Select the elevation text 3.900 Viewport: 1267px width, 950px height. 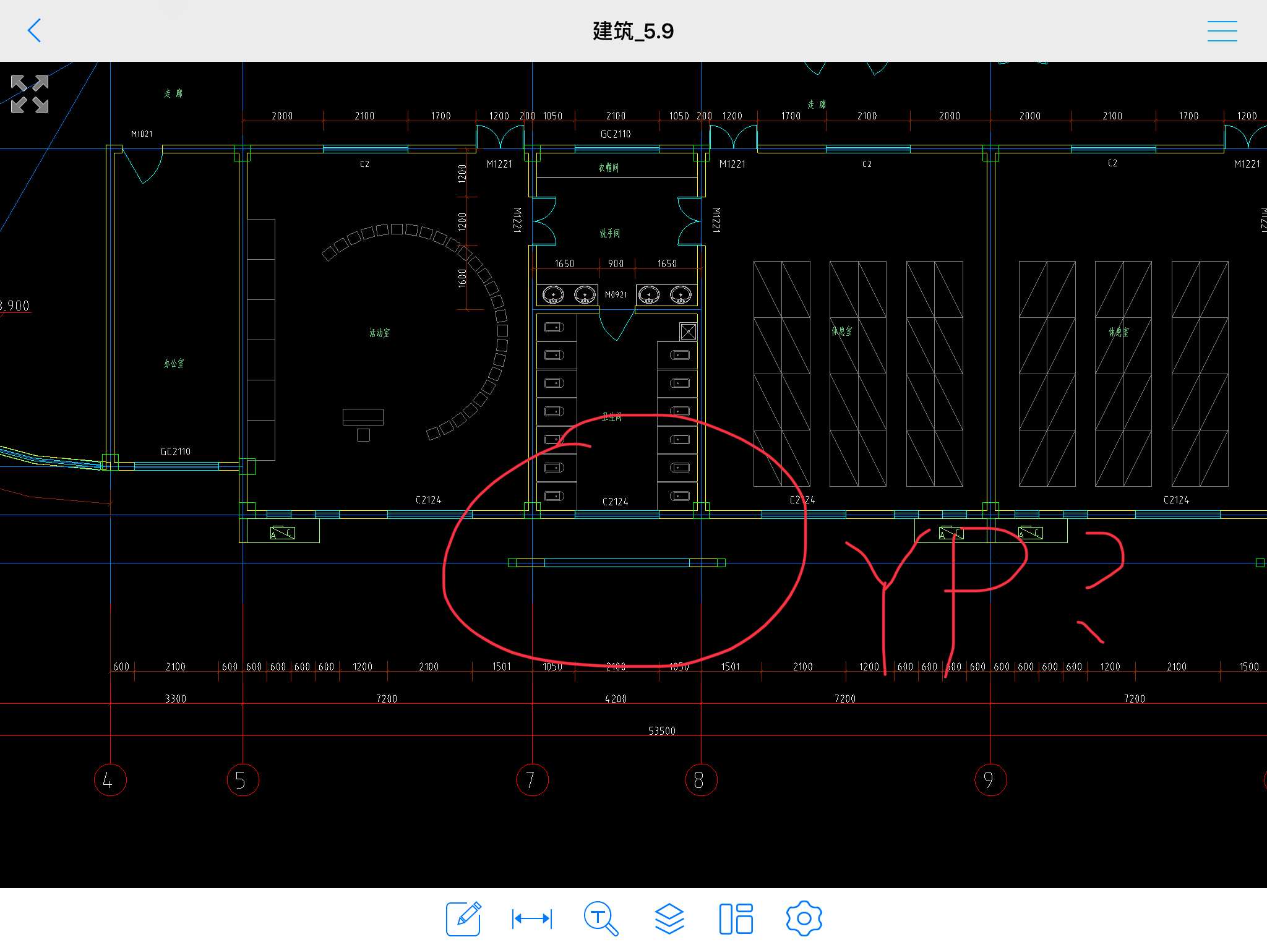pos(15,306)
